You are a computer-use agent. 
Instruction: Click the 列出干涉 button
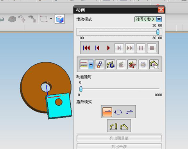point(119,146)
